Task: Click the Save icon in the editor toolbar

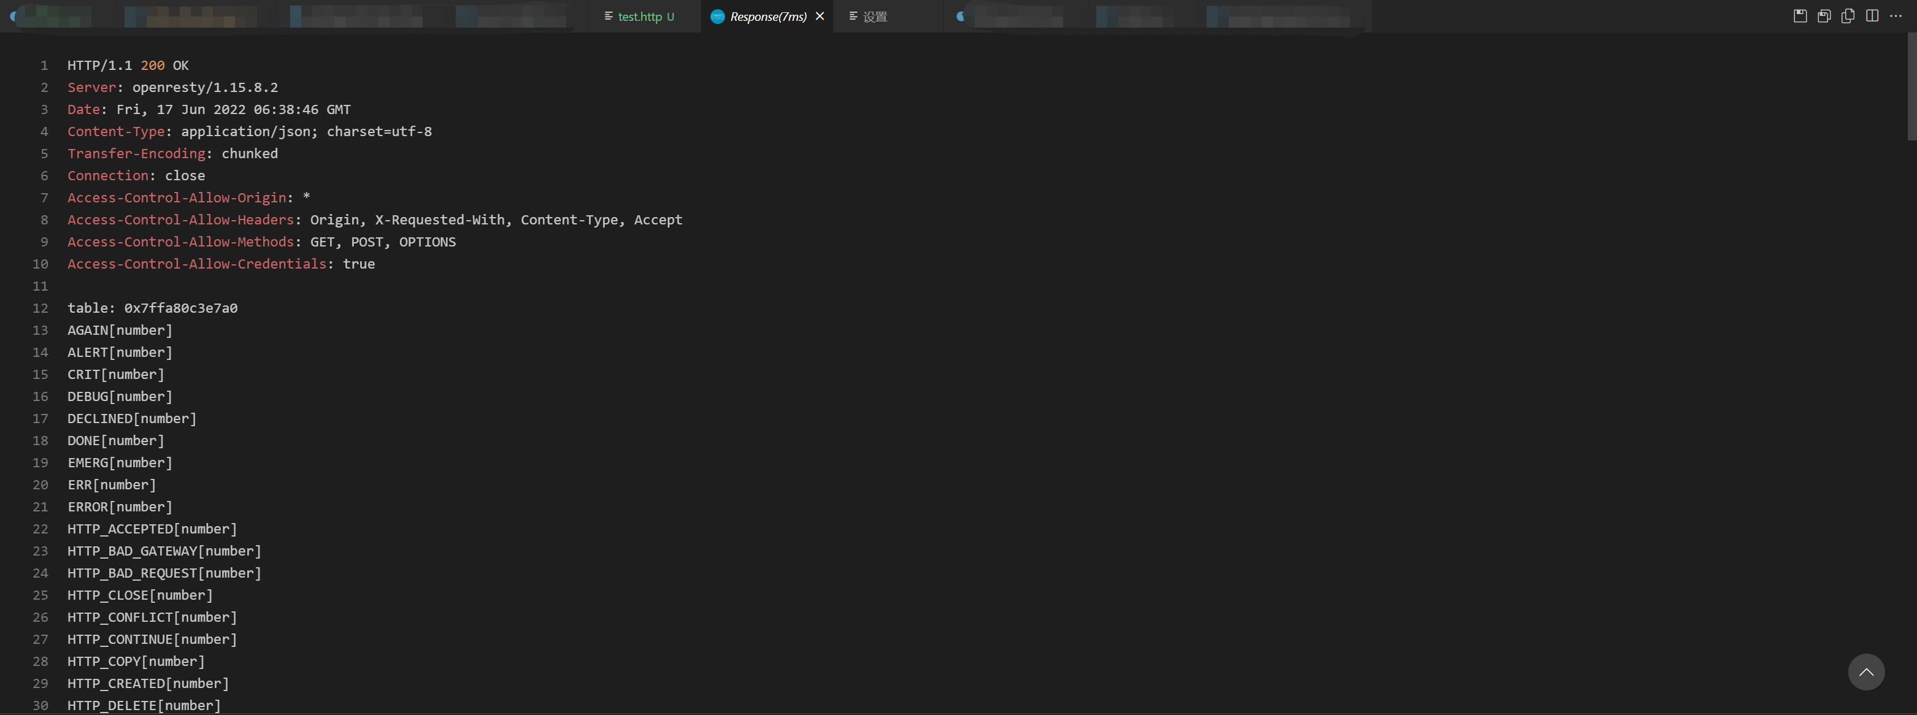Action: point(1800,15)
